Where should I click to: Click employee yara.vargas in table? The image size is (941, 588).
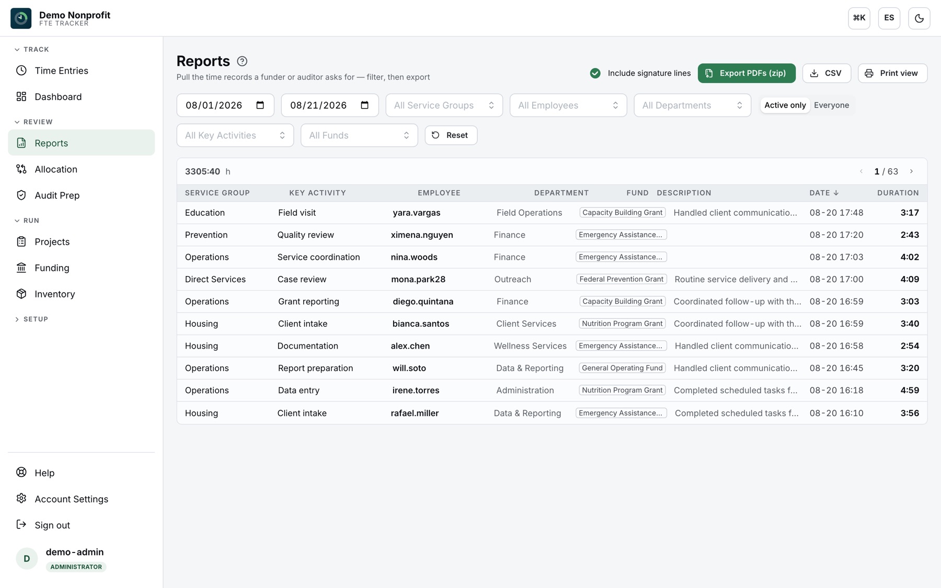[417, 213]
